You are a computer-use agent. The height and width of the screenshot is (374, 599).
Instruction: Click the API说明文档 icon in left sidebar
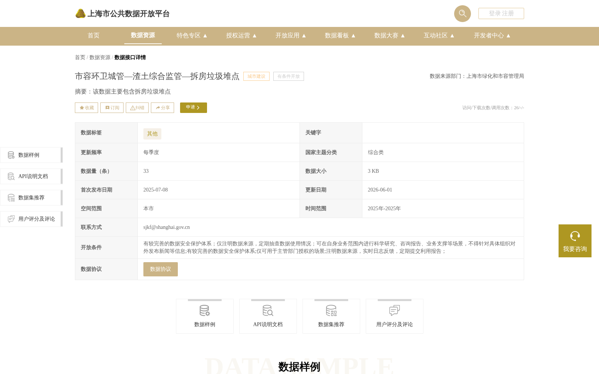[x=11, y=176]
